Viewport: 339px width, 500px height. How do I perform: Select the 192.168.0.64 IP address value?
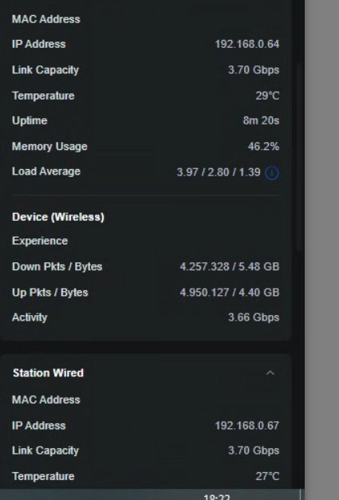coord(246,44)
